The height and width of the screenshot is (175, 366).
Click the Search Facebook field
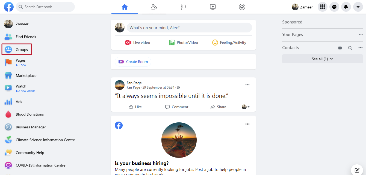45,7
